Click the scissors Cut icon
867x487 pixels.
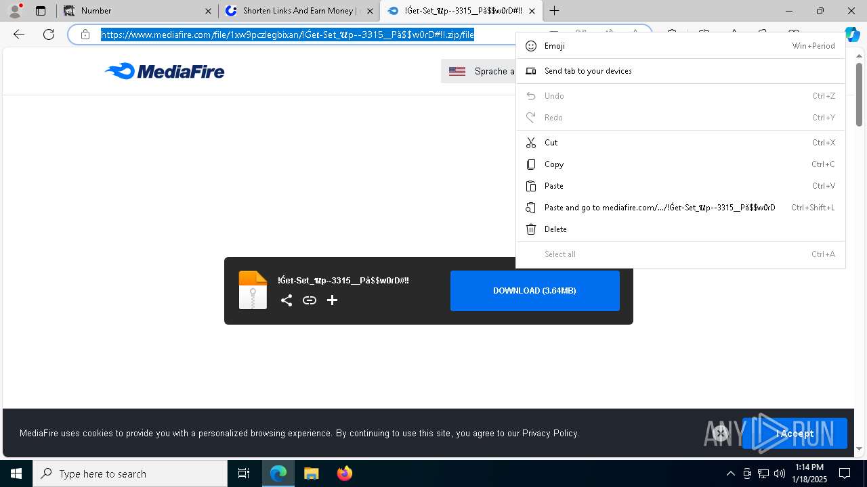[x=531, y=143]
